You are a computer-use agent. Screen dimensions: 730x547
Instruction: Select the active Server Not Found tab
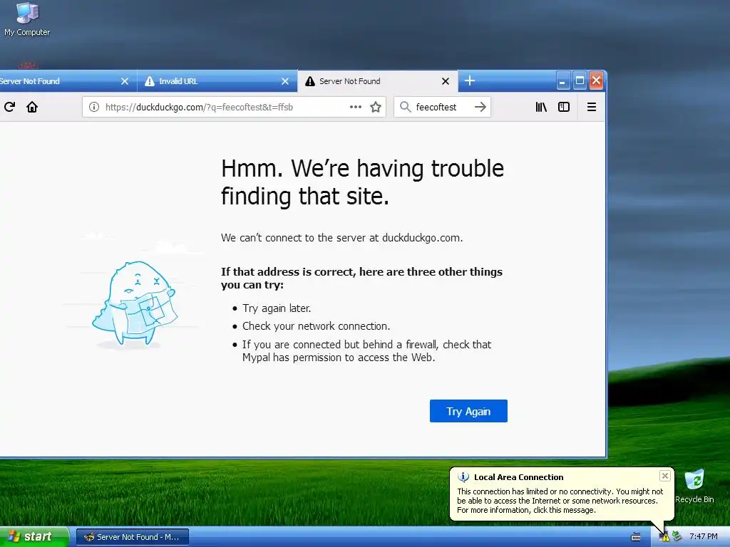click(378, 81)
